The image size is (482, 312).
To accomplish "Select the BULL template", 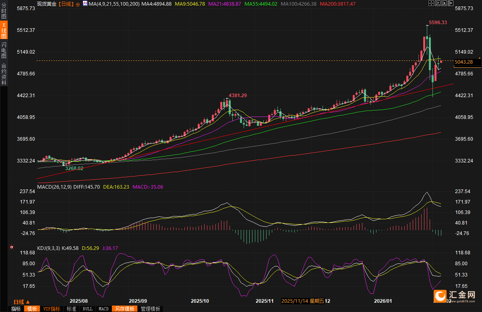I will [87, 309].
